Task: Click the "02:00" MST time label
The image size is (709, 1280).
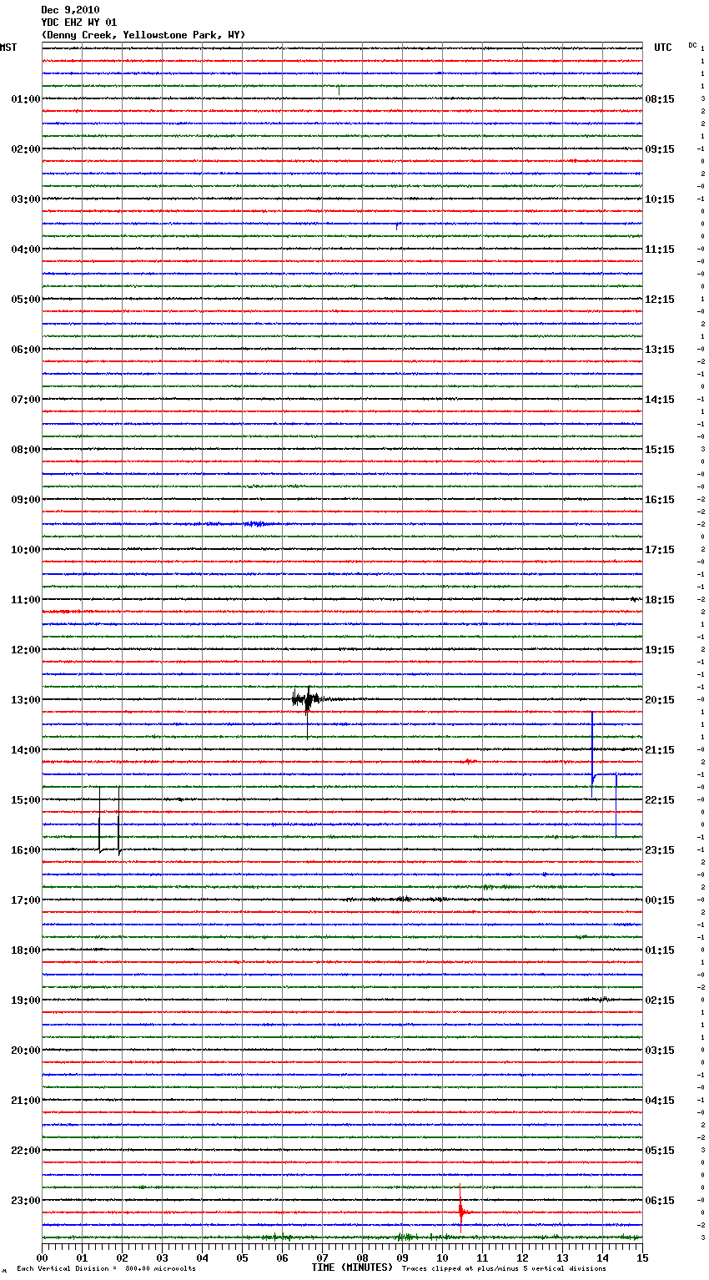Action: tap(26, 149)
